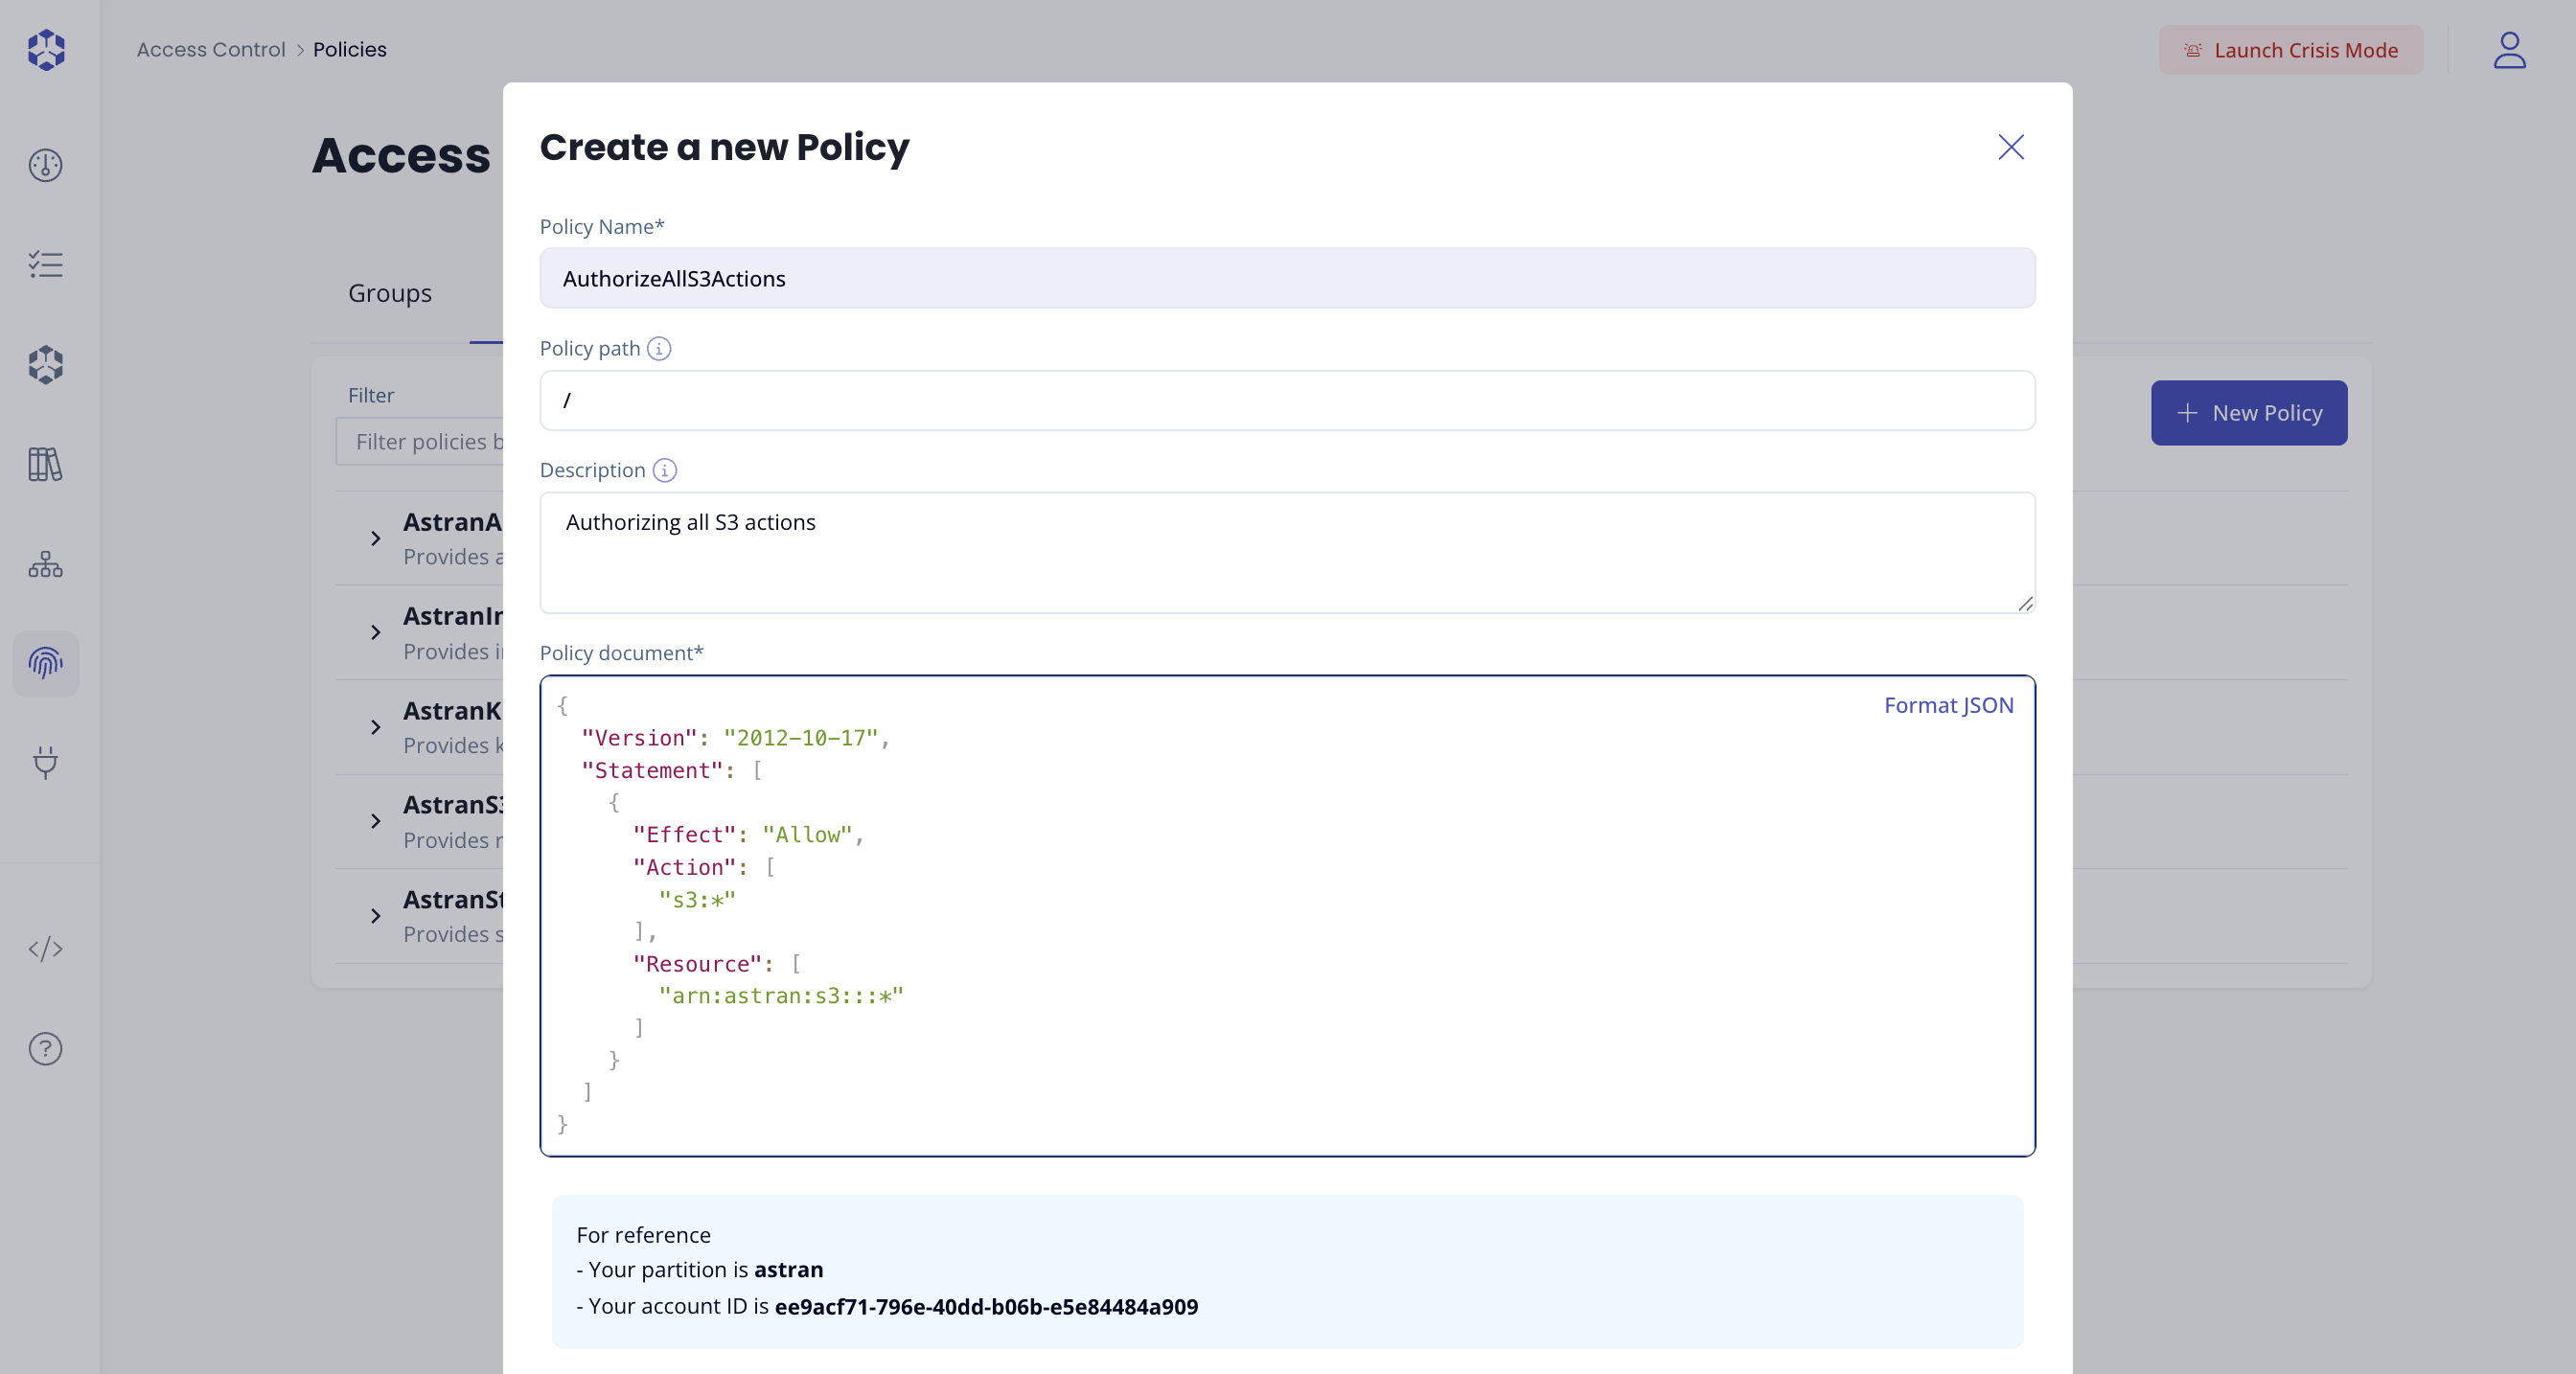Switch to the Groups tab
Viewport: 2576px width, 1374px height.
[x=389, y=293]
